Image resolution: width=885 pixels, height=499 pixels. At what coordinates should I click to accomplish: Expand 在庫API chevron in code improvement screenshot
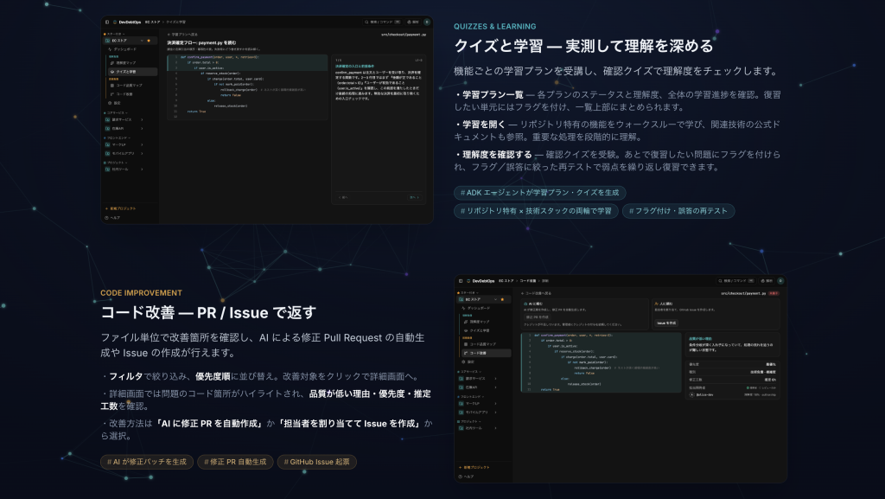[x=495, y=387]
